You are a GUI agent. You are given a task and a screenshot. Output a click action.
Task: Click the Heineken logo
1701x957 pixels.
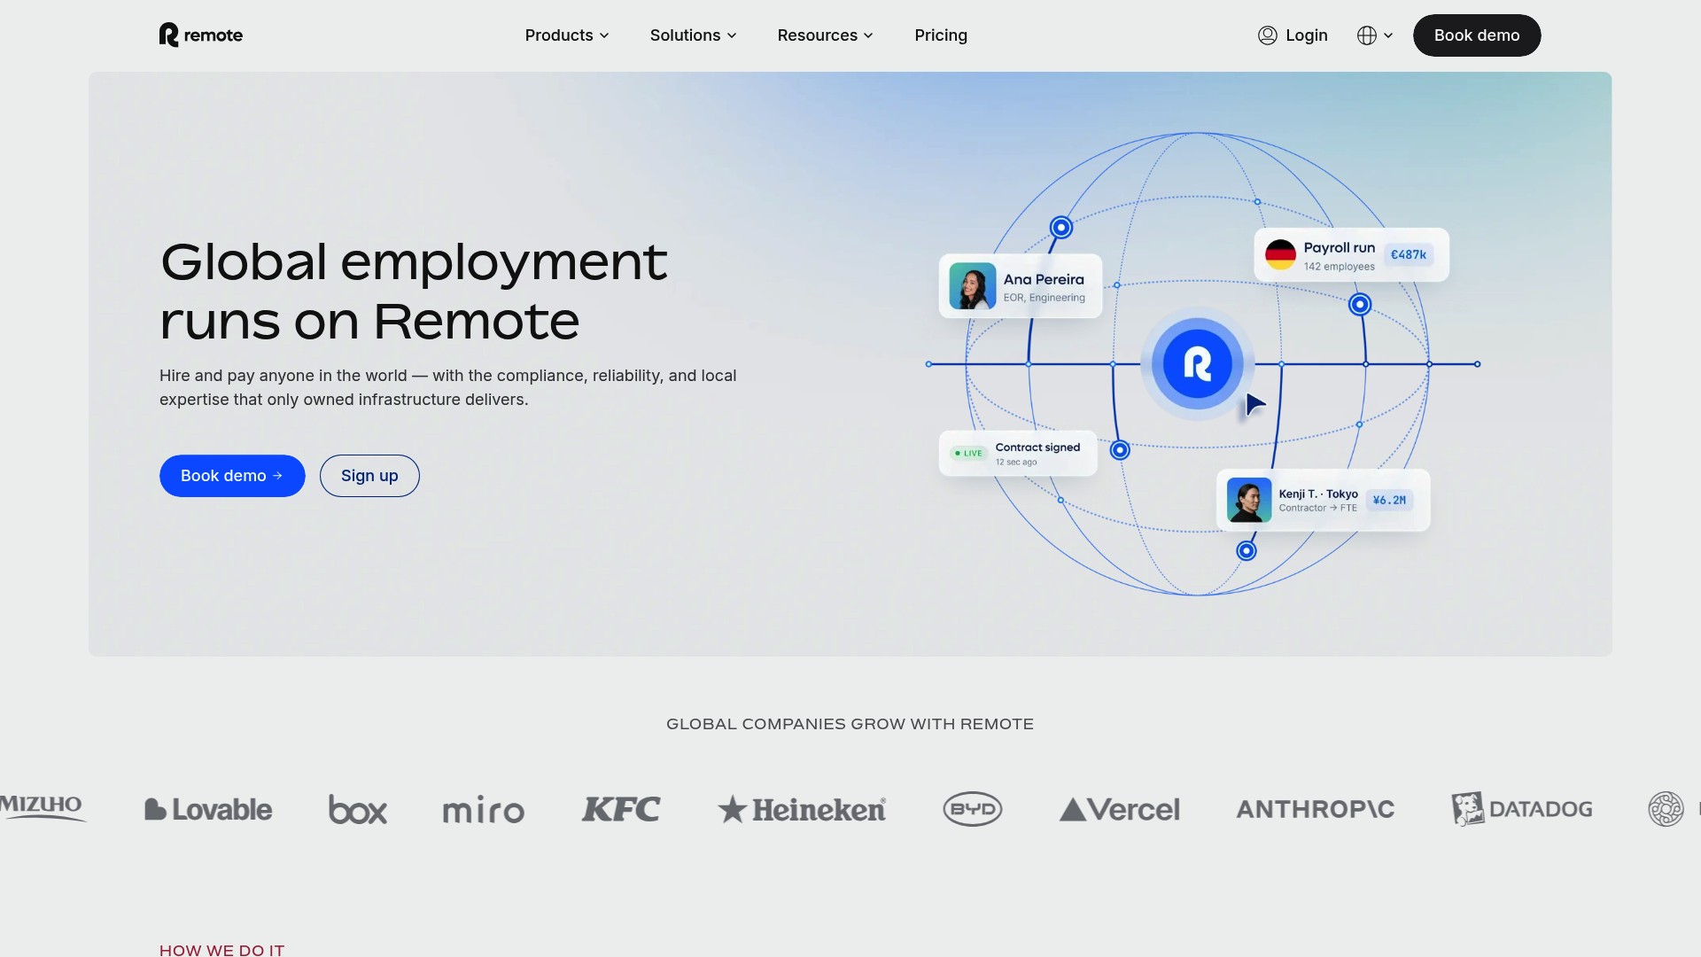pos(802,809)
